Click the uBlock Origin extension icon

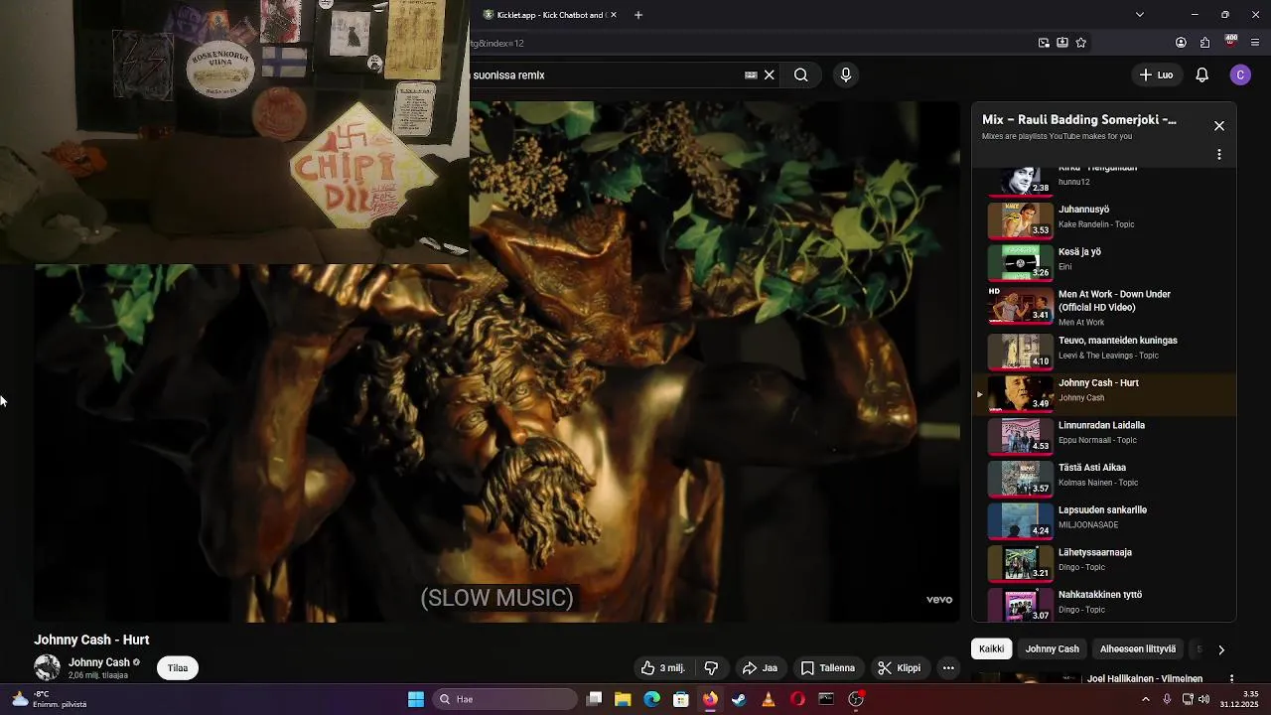click(x=1231, y=42)
